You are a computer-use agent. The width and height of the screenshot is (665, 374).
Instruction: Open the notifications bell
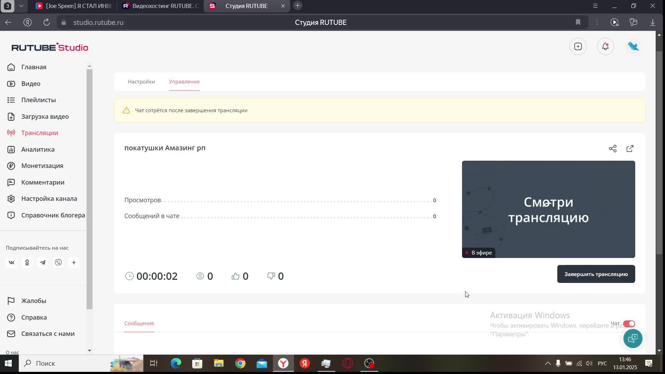pyautogui.click(x=605, y=46)
